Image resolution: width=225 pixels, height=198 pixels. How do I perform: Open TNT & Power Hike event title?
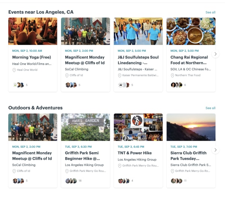coord(135,153)
